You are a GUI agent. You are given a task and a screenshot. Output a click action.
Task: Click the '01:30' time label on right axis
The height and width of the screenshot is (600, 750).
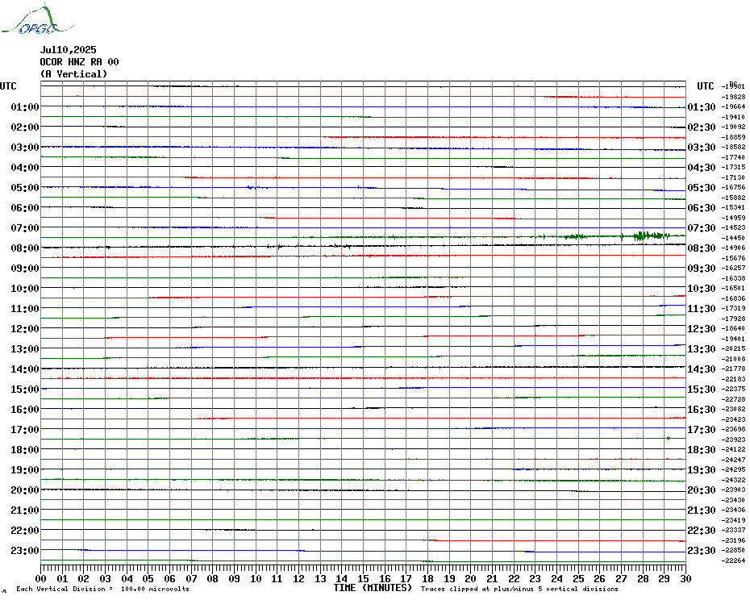coord(702,106)
